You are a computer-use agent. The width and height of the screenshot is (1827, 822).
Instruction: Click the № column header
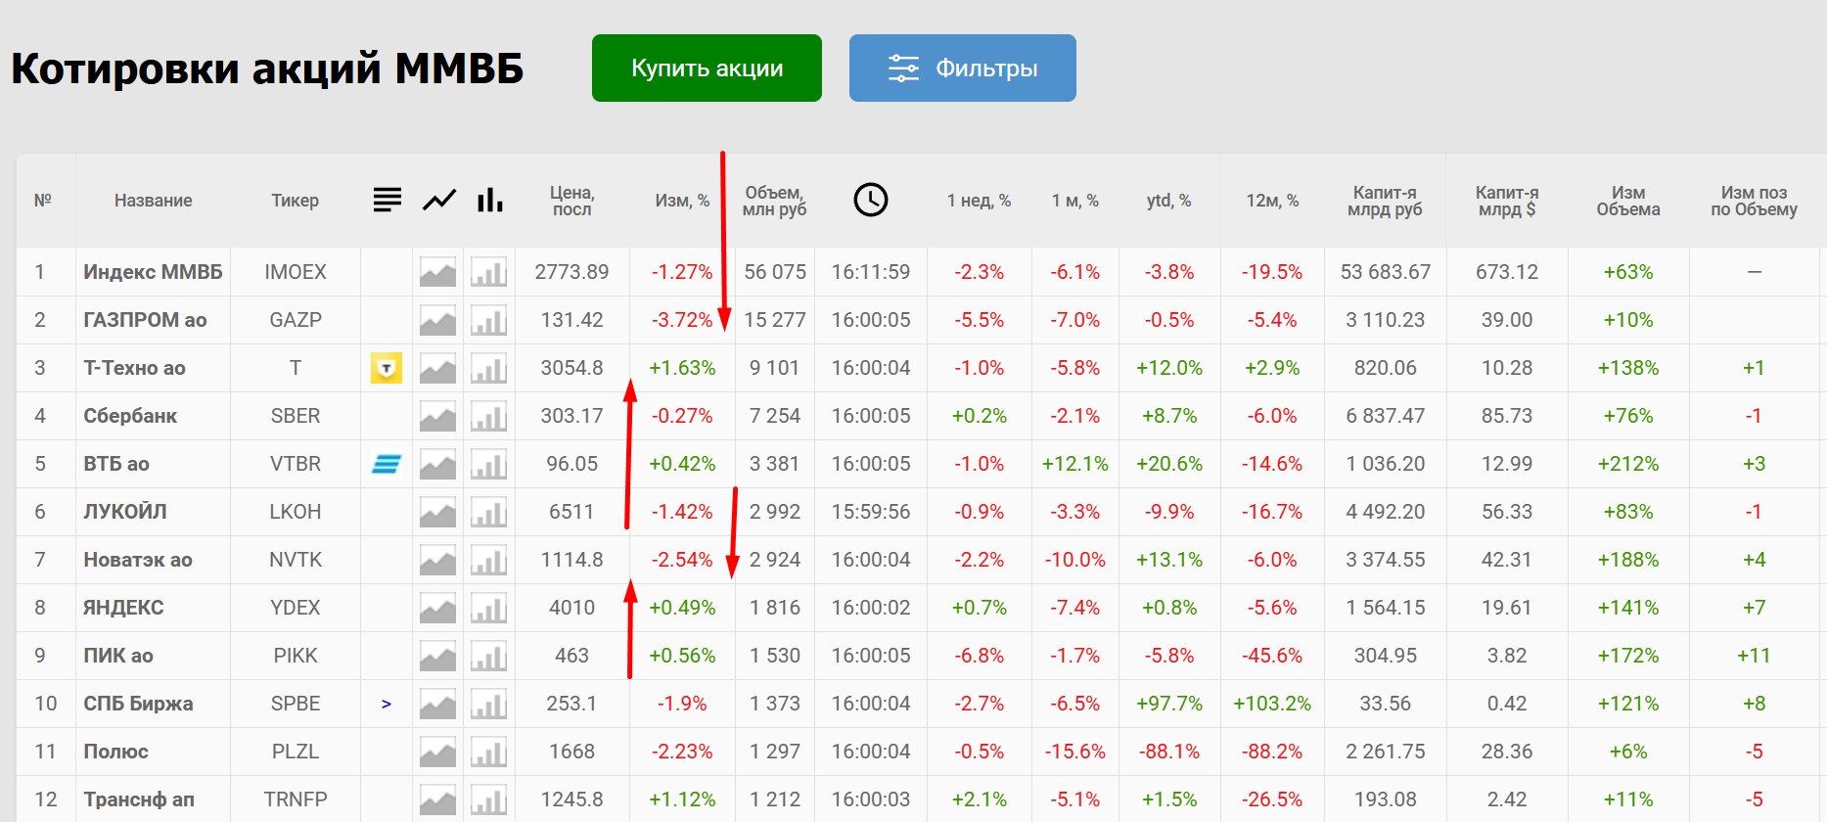[43, 201]
